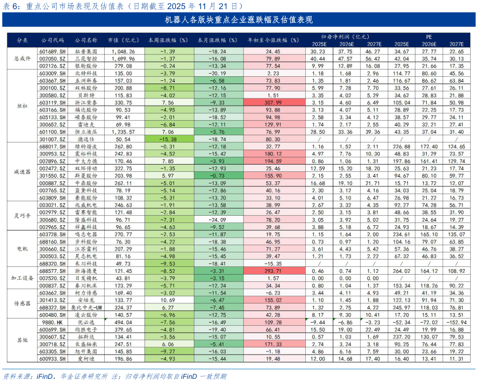Select stock code 9880.HK
This screenshot has height=382, width=478.
(52, 322)
